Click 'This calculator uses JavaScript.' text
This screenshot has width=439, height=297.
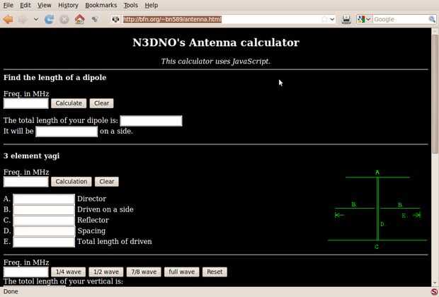coord(215,62)
